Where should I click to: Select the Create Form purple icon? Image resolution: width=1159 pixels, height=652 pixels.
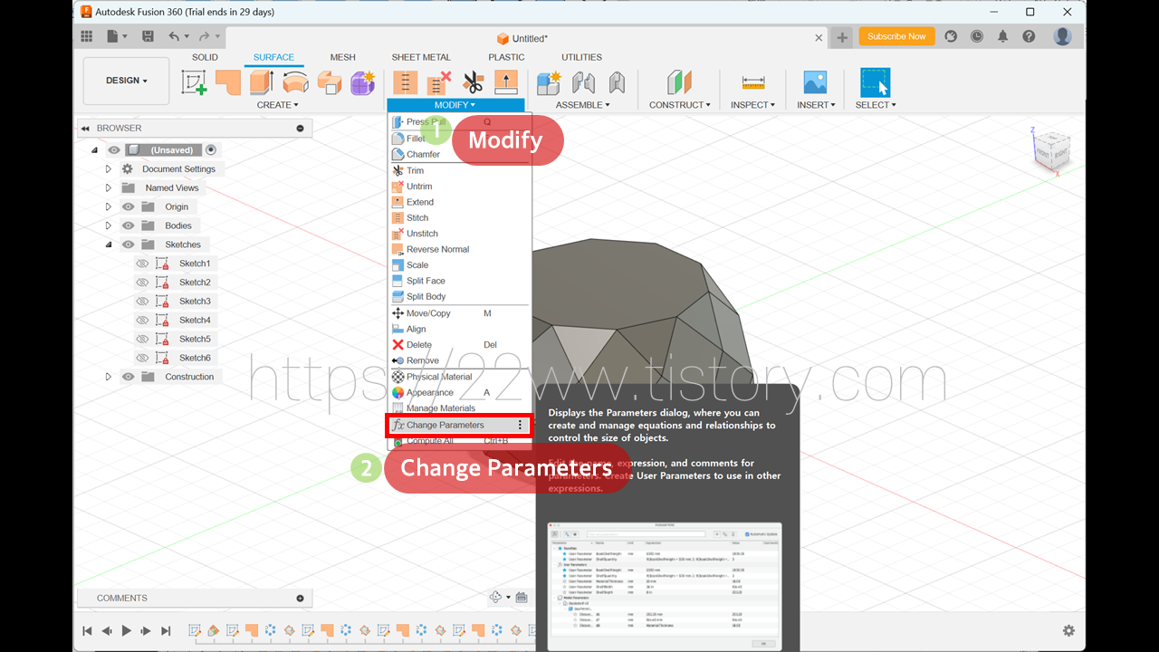363,82
